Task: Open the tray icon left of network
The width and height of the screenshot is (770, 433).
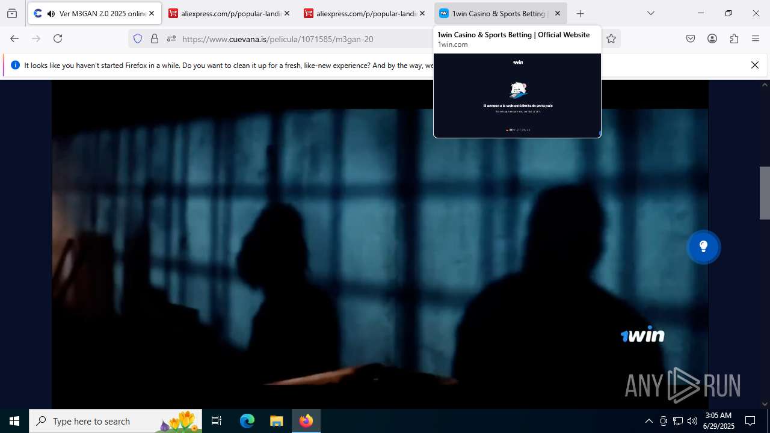Action: (664, 421)
